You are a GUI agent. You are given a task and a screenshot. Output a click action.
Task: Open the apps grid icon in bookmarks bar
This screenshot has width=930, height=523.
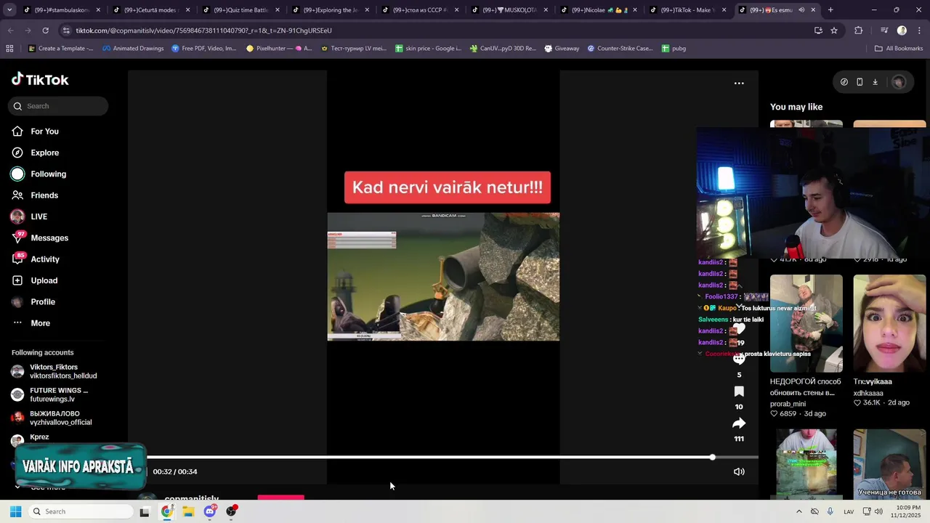[x=9, y=49]
